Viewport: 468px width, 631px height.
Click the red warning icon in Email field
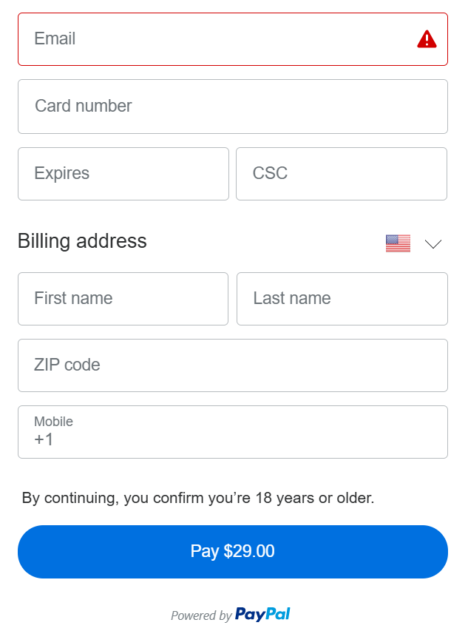coord(427,39)
